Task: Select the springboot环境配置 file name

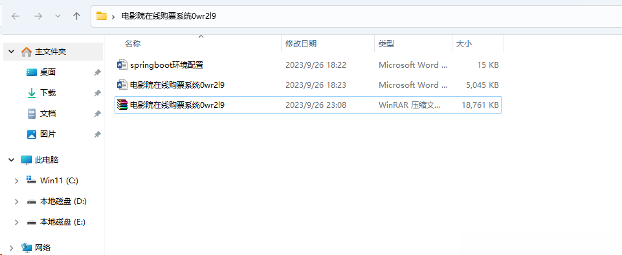Action: (x=166, y=65)
